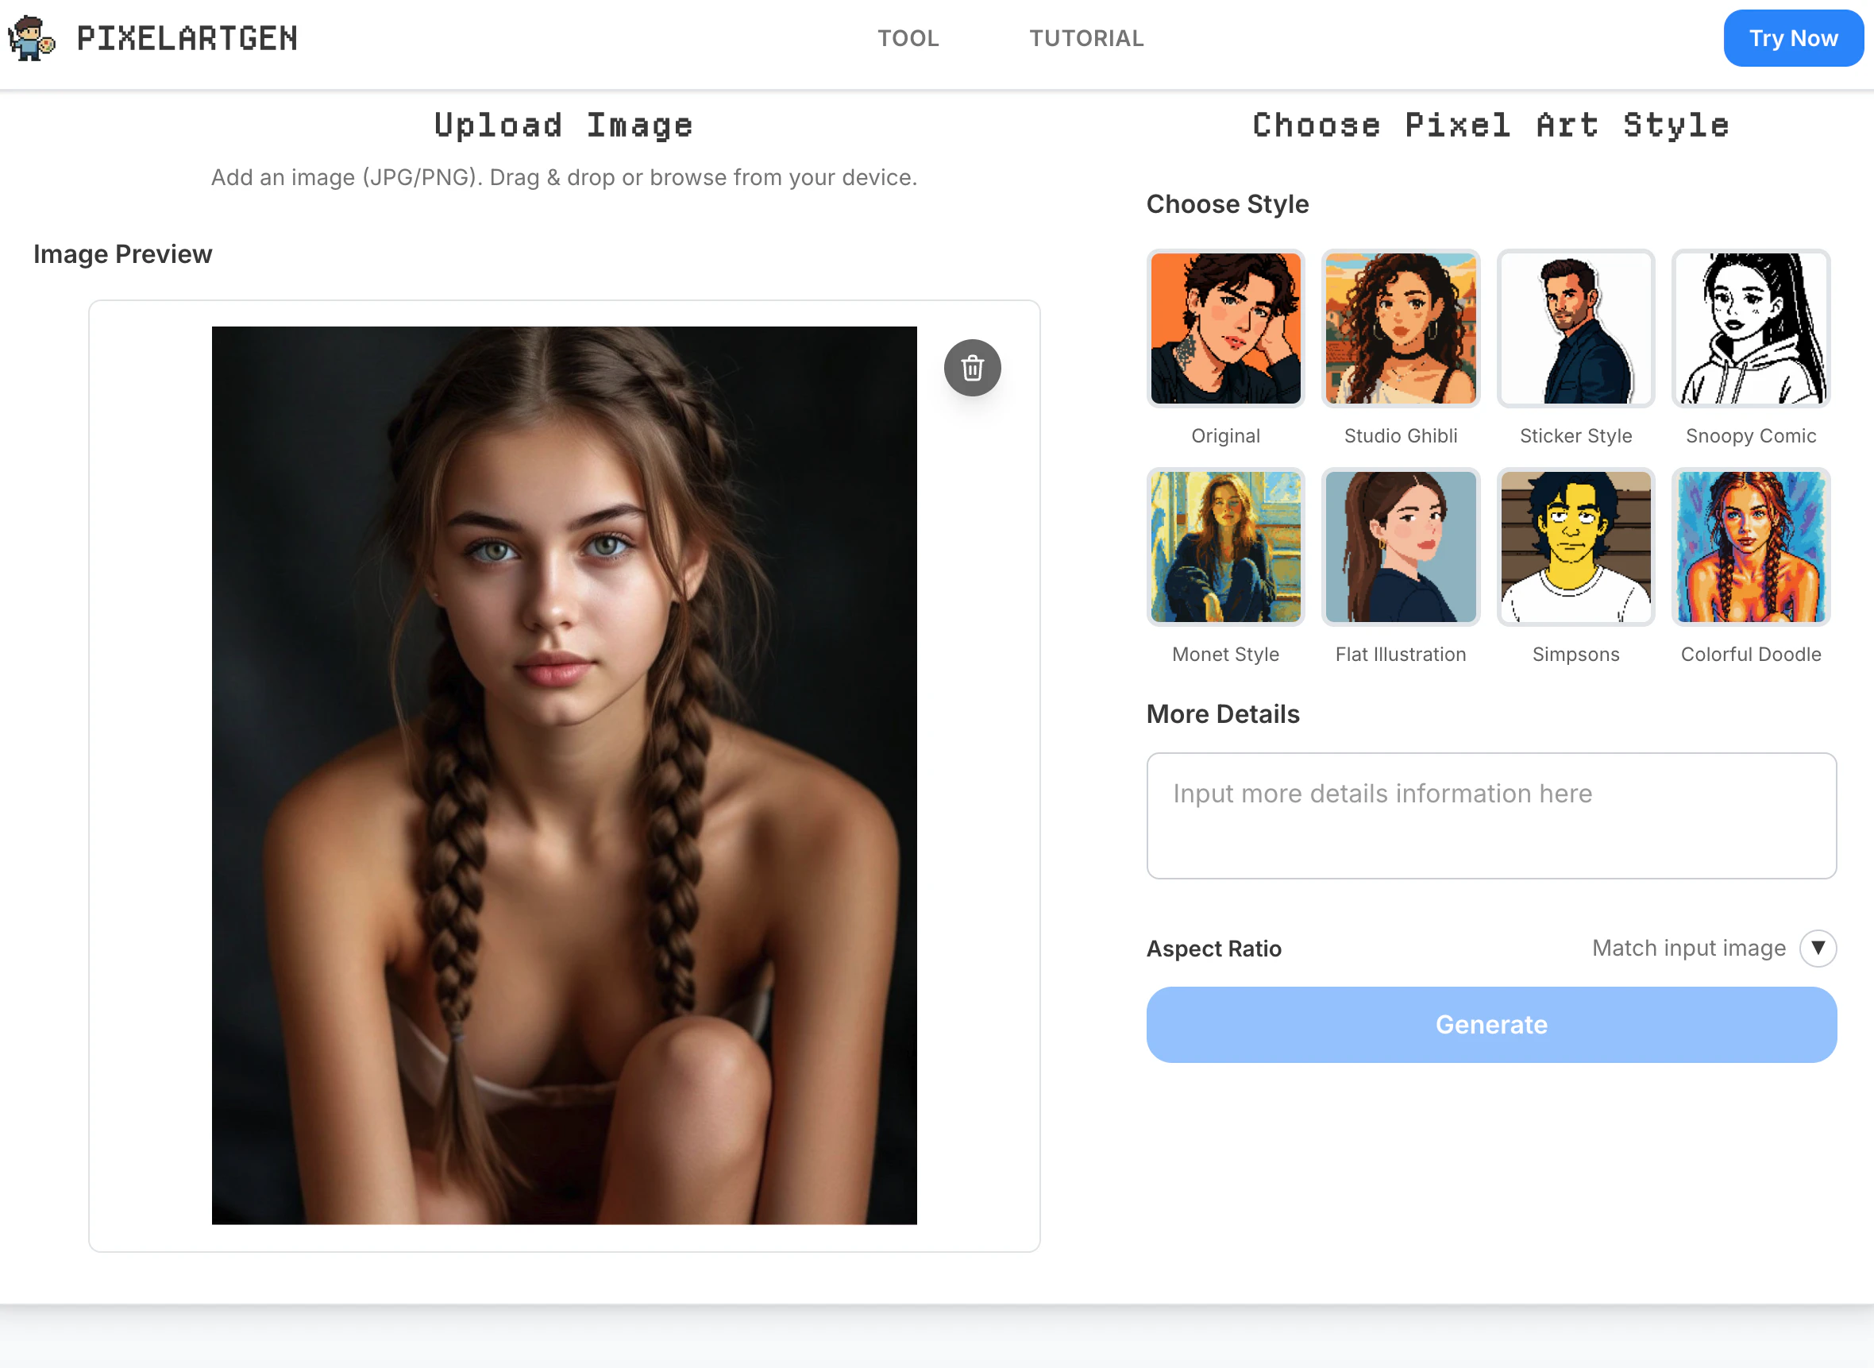
Task: Click the 'Original' style label
Action: click(1225, 436)
